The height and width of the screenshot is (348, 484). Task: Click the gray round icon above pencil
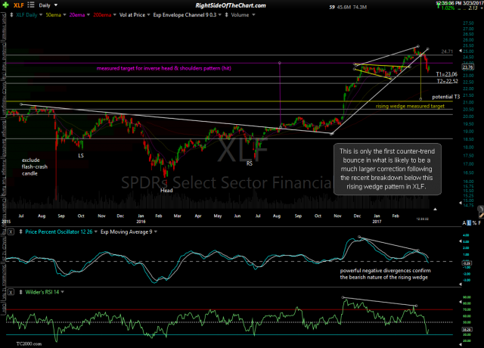pyautogui.click(x=480, y=209)
